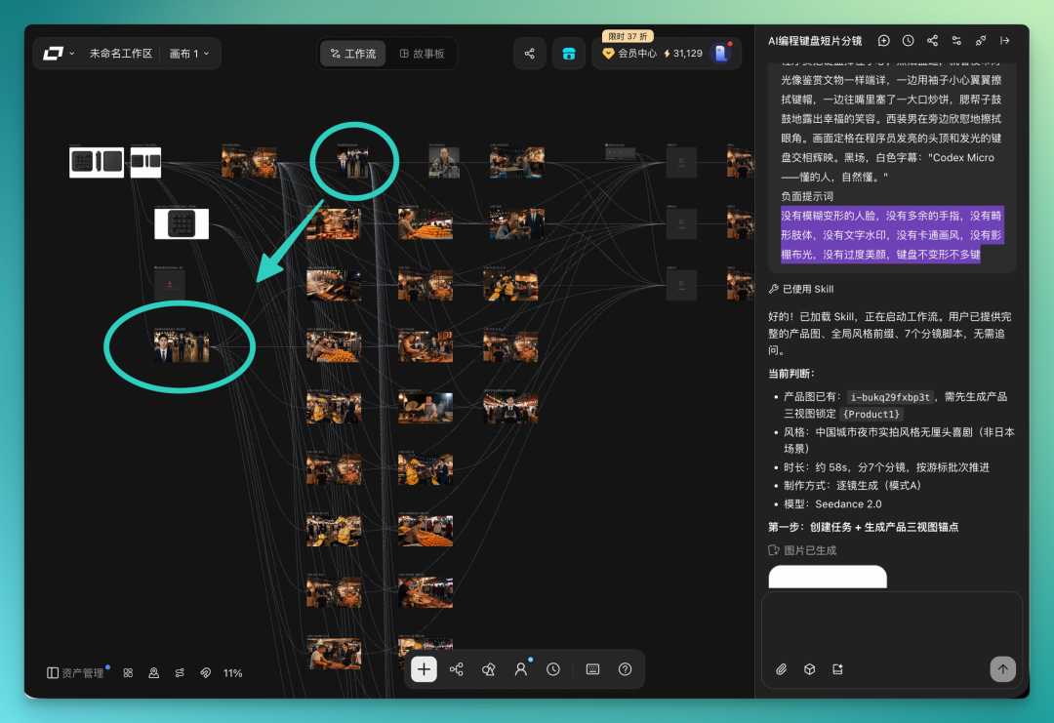Click the highlighted negative prompt text
Screen dimensions: 1054x723
[x=892, y=235]
